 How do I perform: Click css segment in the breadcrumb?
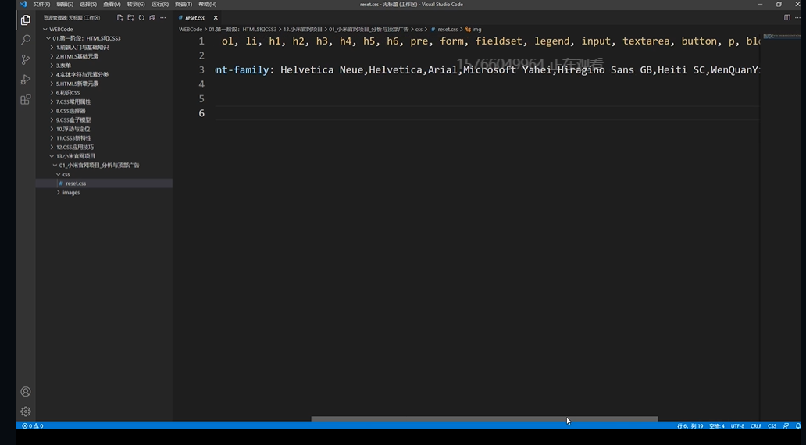click(419, 30)
